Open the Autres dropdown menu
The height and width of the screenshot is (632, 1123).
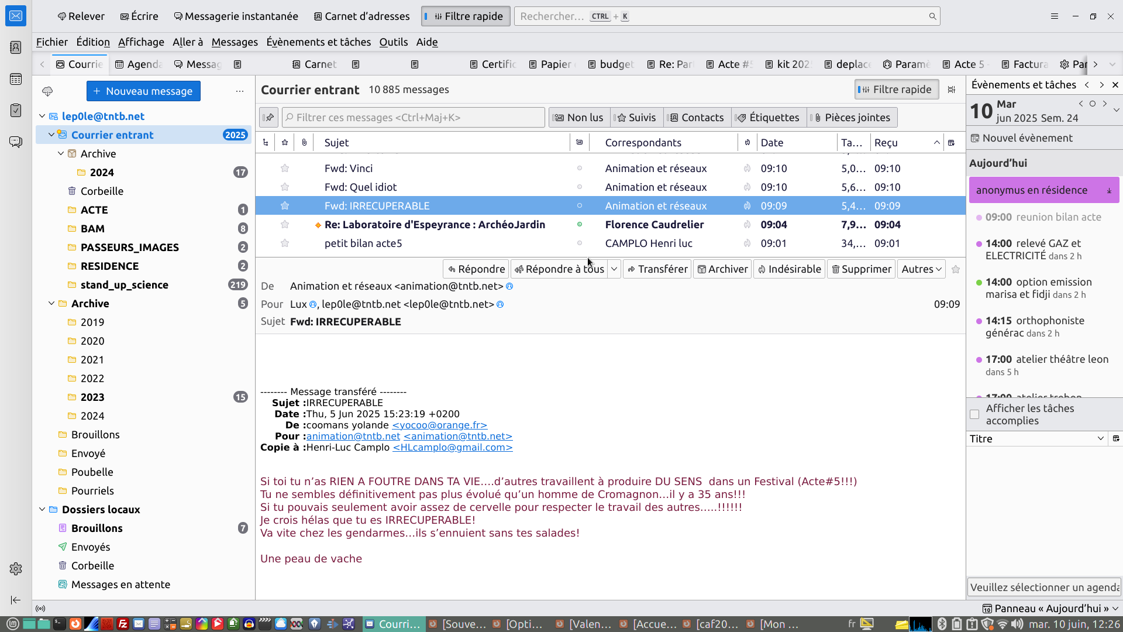coord(921,269)
